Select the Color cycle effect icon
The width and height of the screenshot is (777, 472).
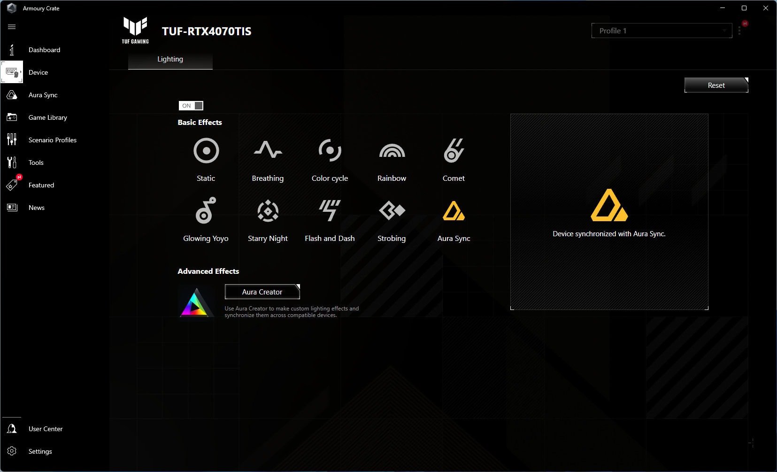[x=330, y=150]
